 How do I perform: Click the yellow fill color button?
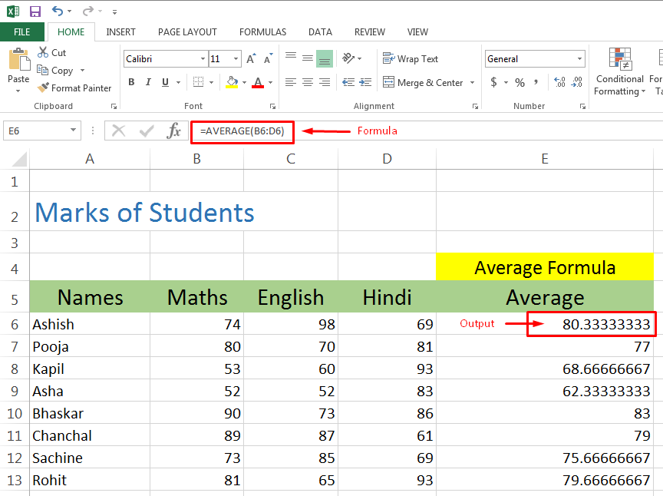click(x=232, y=82)
